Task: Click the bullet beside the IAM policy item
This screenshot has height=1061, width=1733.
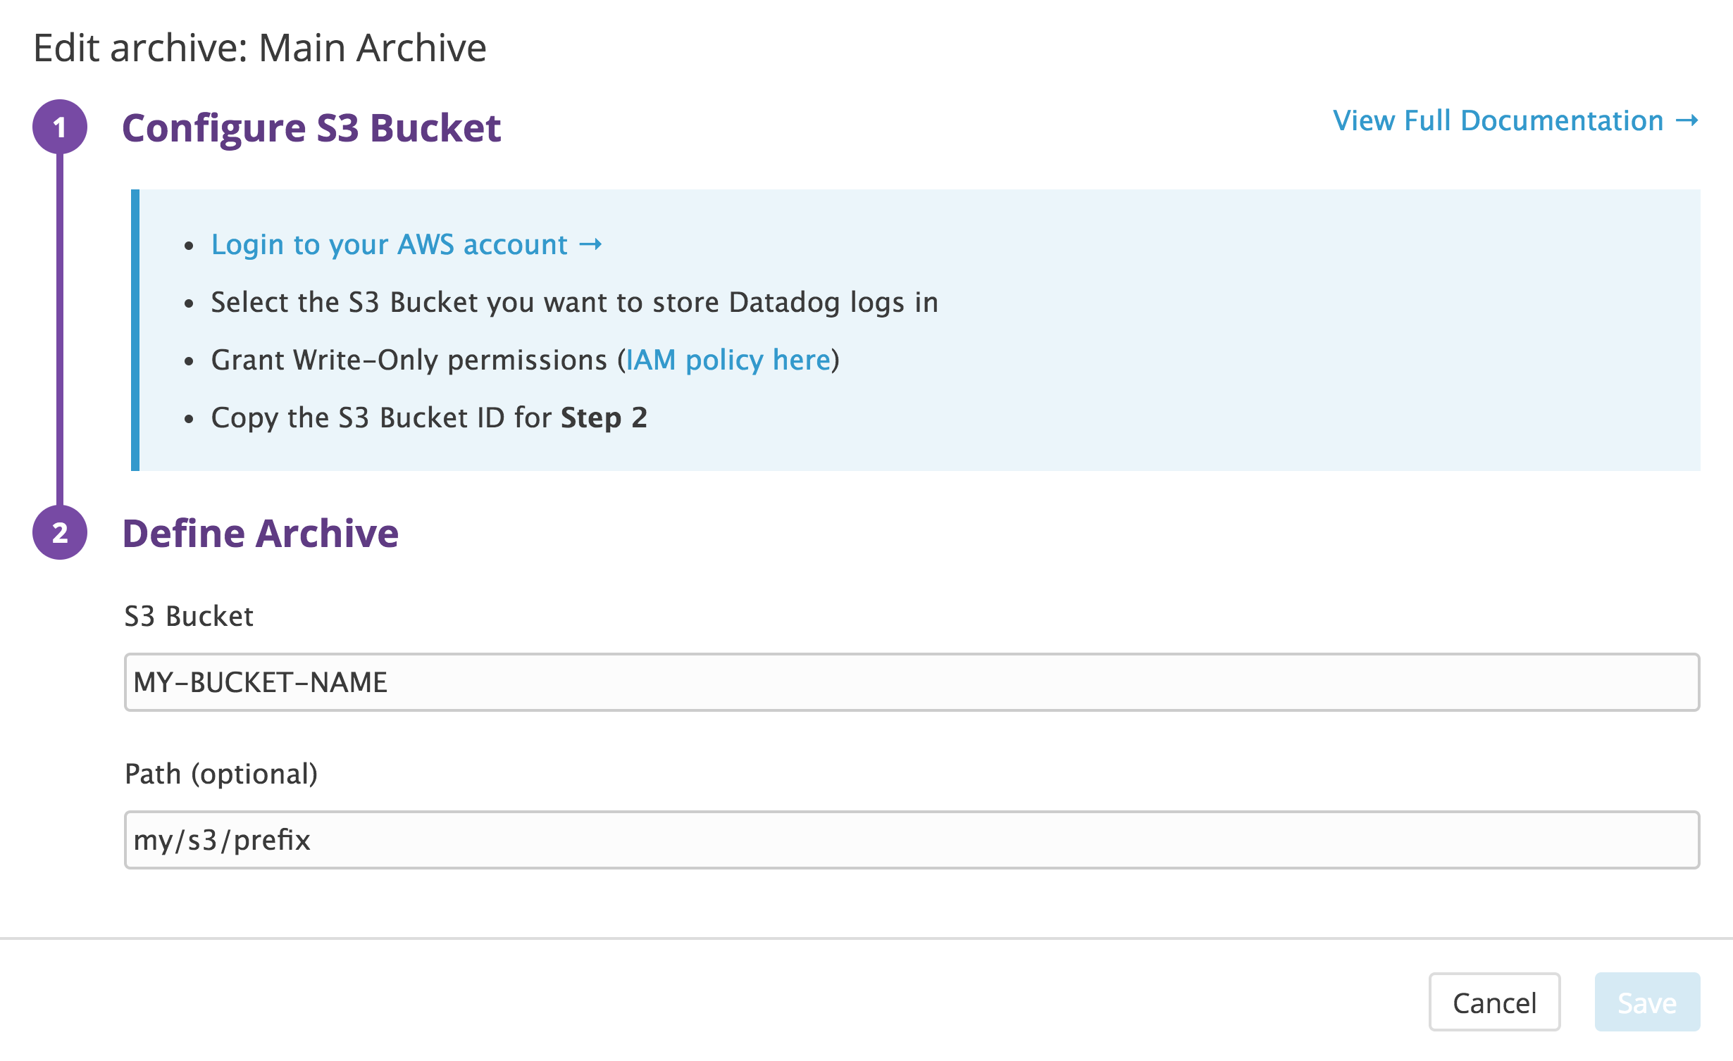Action: pos(189,360)
